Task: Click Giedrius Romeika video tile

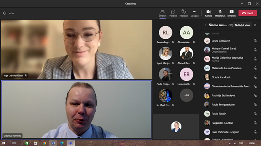Action: tap(77, 110)
